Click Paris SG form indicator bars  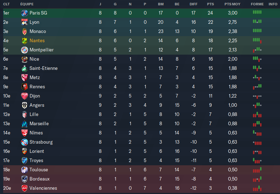point(257,12)
